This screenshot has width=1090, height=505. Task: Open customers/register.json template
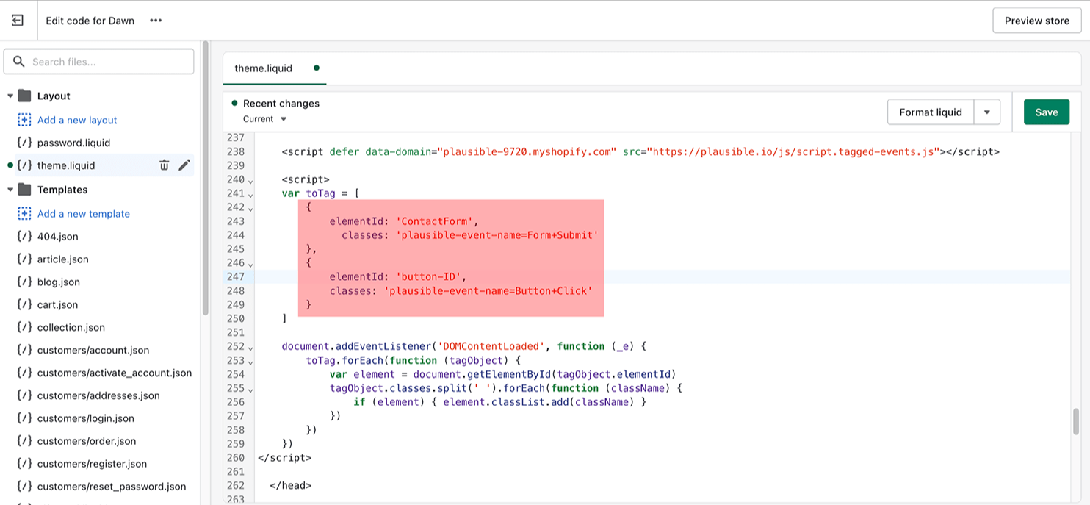[x=92, y=465]
